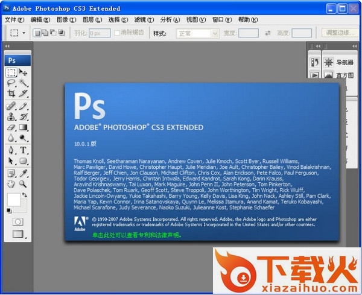Select the Magic Wand tool

click(x=23, y=83)
